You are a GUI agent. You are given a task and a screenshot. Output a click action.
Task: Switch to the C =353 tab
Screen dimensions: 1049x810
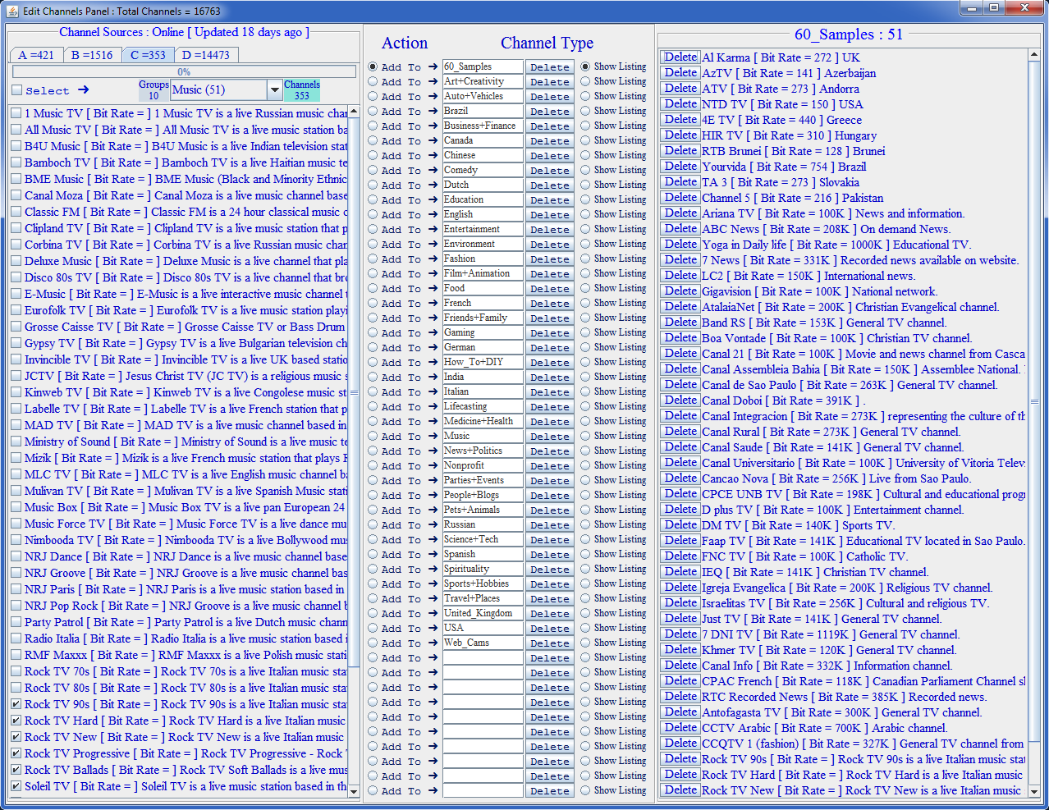click(148, 55)
